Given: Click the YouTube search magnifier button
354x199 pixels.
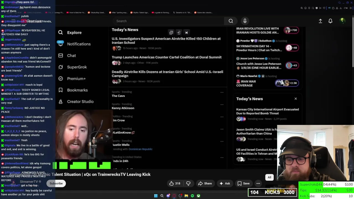Looking at the screenshot, I should [x=231, y=21].
